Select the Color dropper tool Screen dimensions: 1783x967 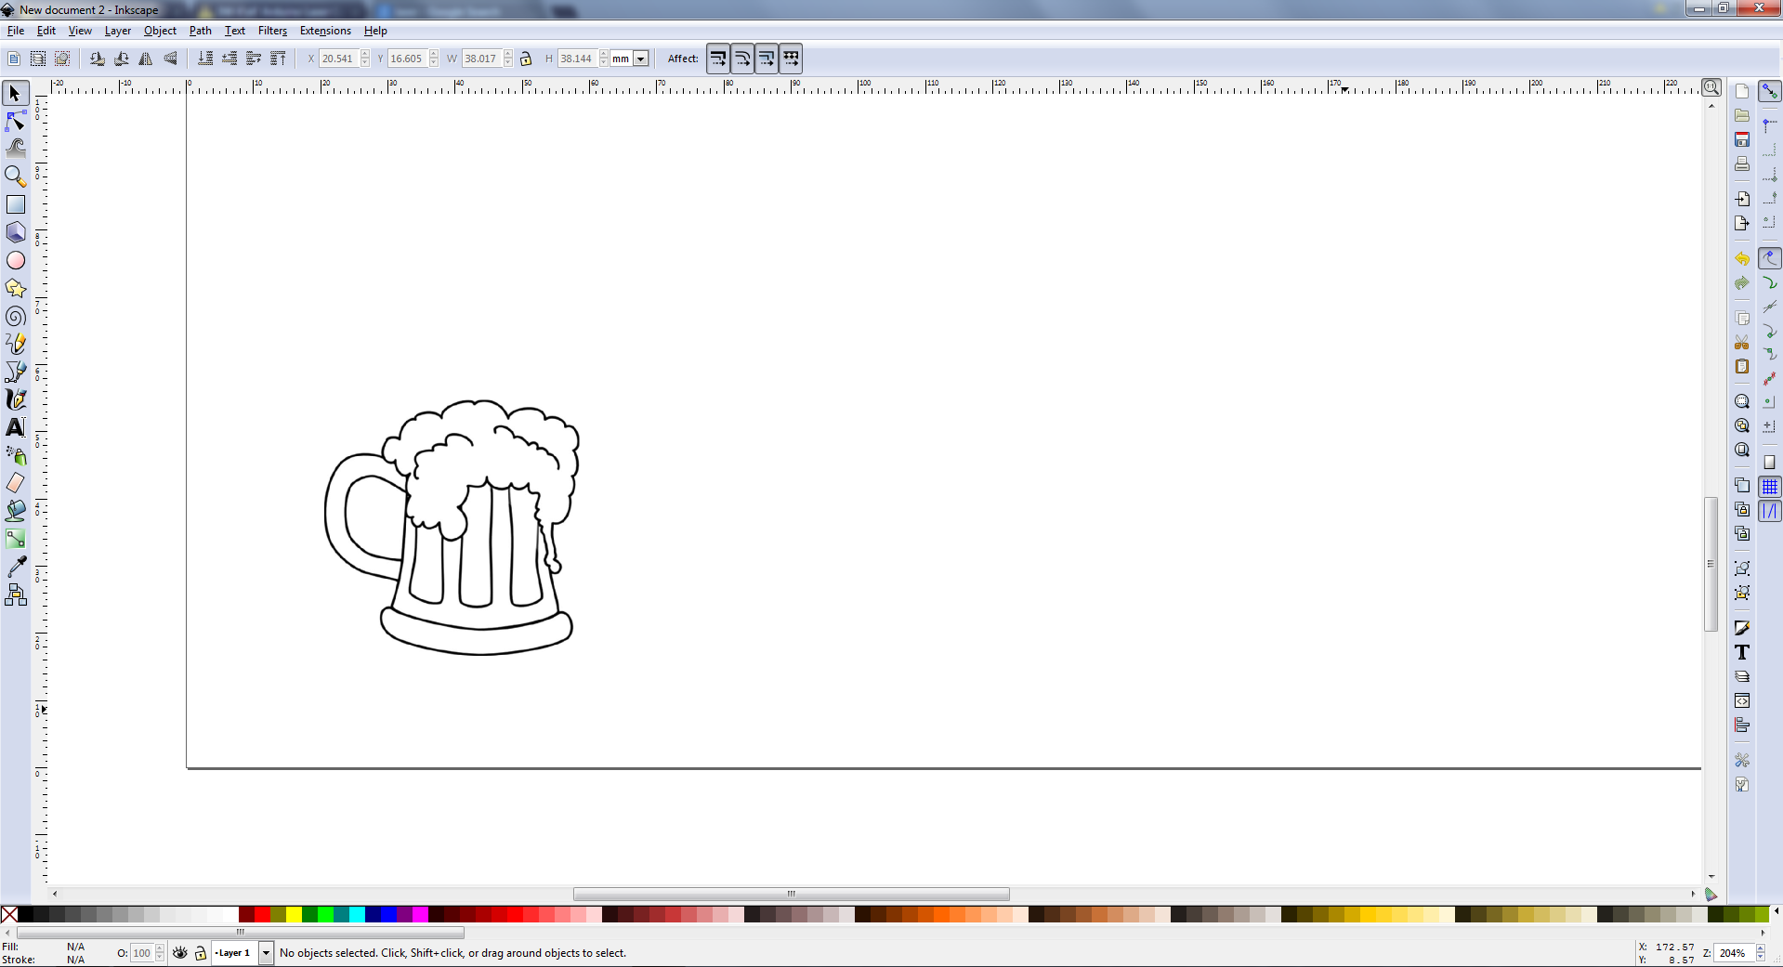pyautogui.click(x=15, y=566)
